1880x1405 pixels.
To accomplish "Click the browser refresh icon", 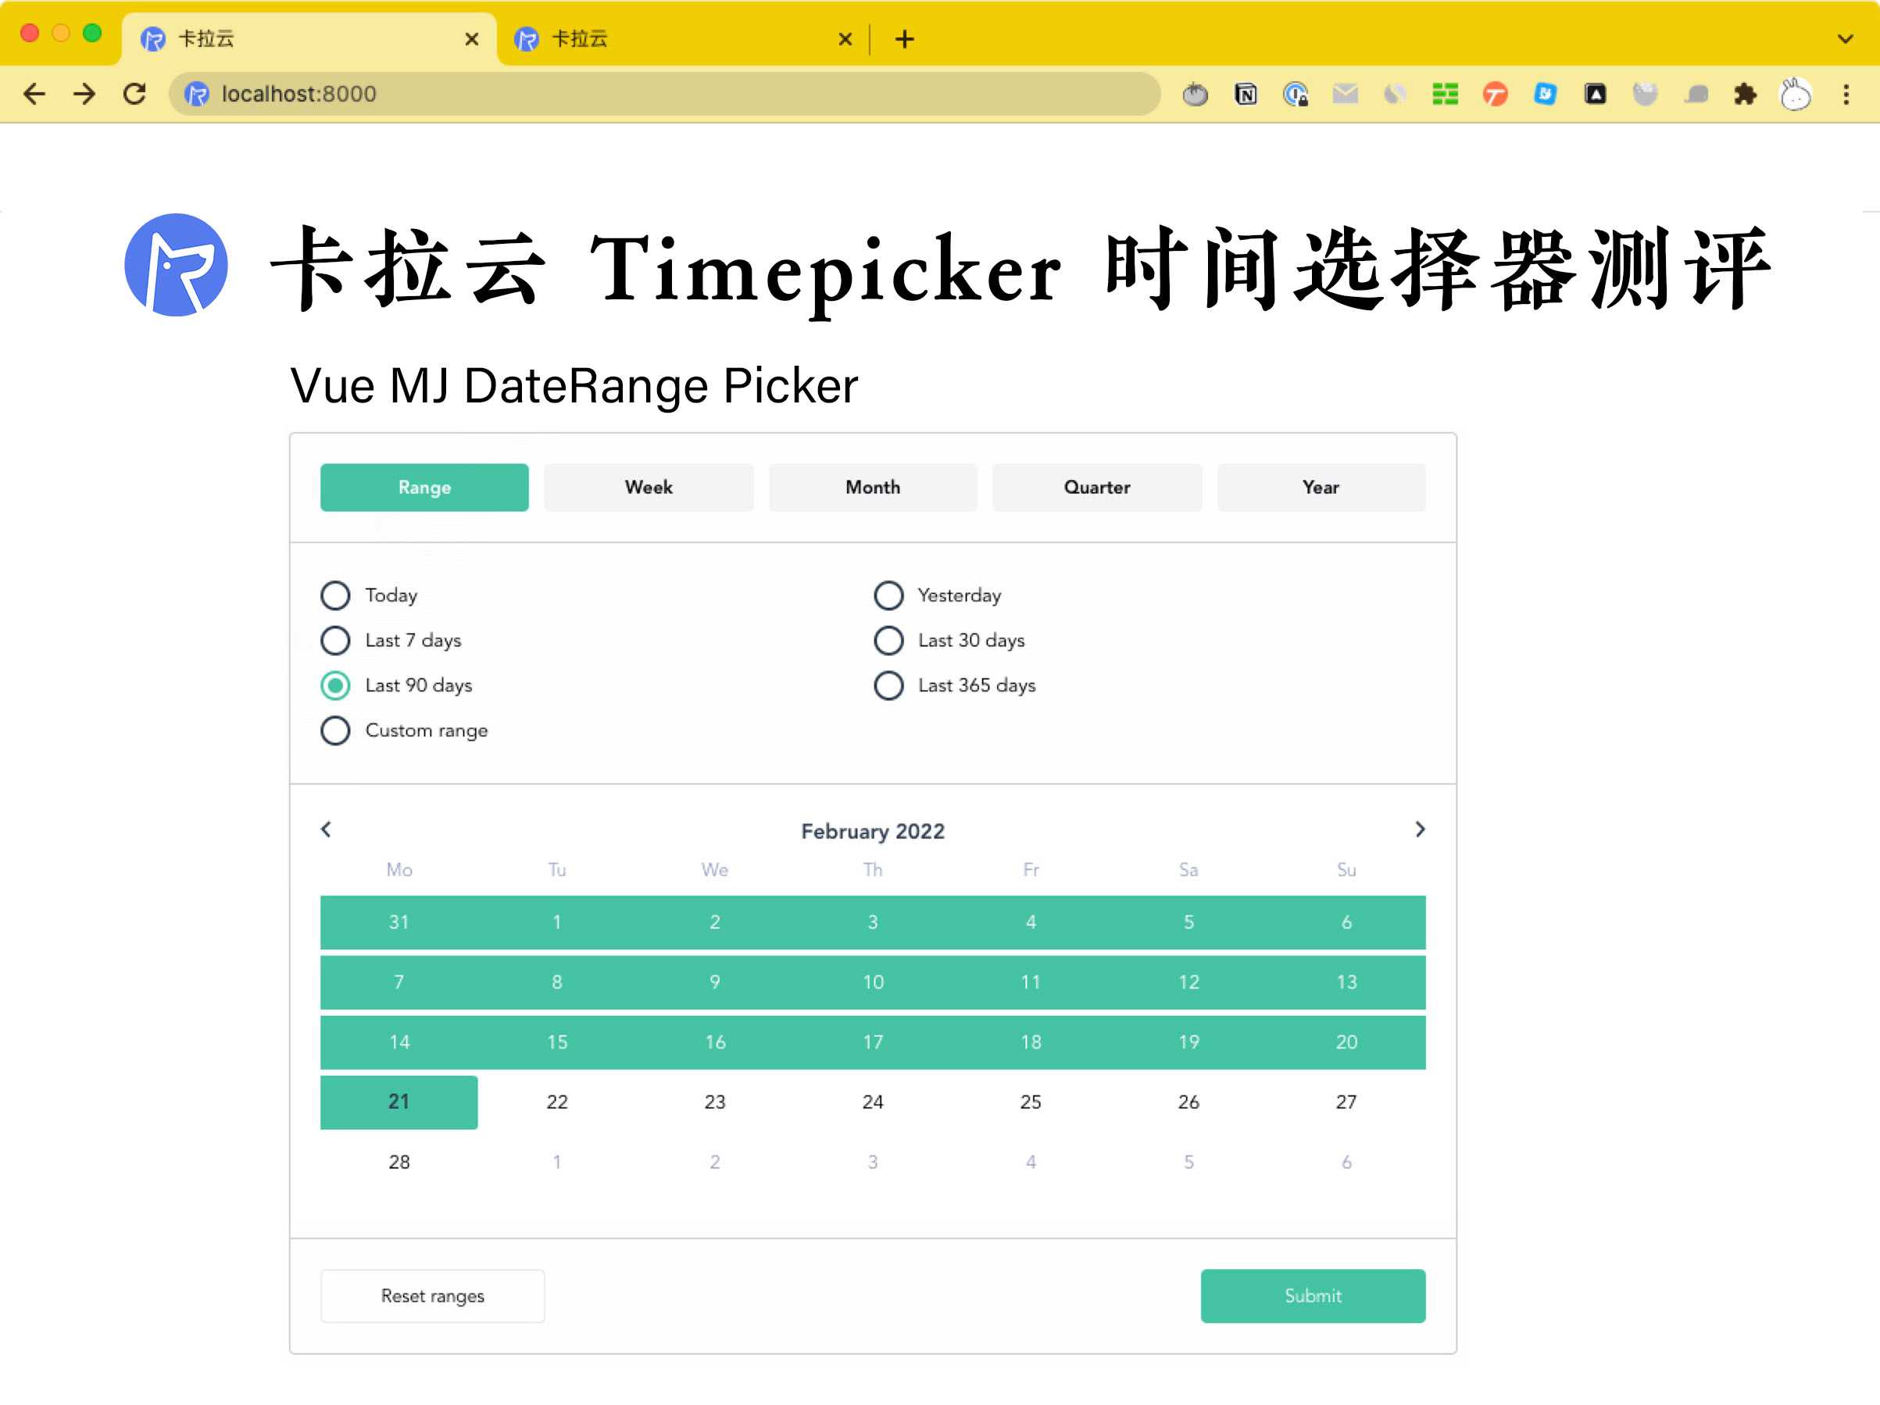I will click(136, 93).
